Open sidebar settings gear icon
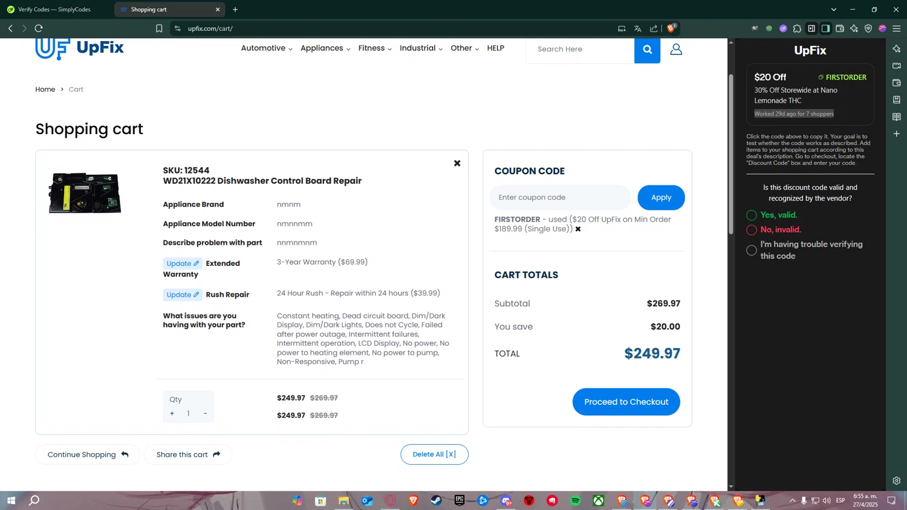Screen dimensions: 907x510 tap(897, 481)
